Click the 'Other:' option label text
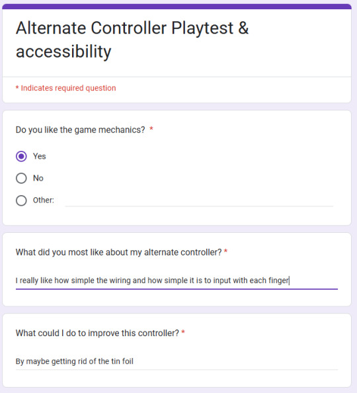The image size is (357, 393). click(x=44, y=200)
